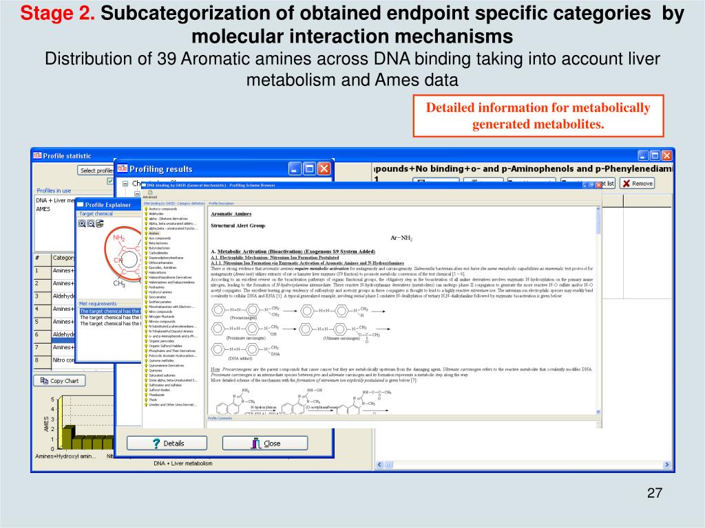Click the Aromatic Amines heading
The width and height of the screenshot is (705, 528).
(231, 214)
